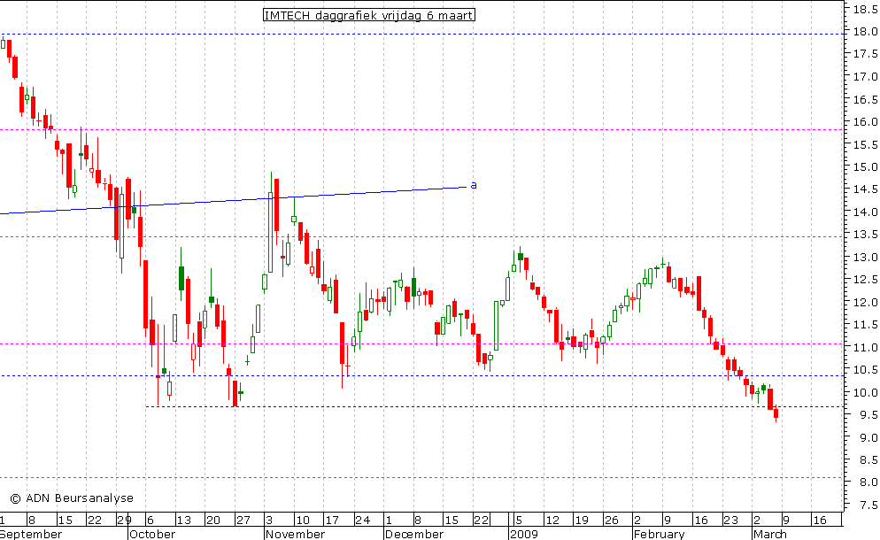Click the "9.0" price axis label
This screenshot has height=540, width=880.
point(868,437)
